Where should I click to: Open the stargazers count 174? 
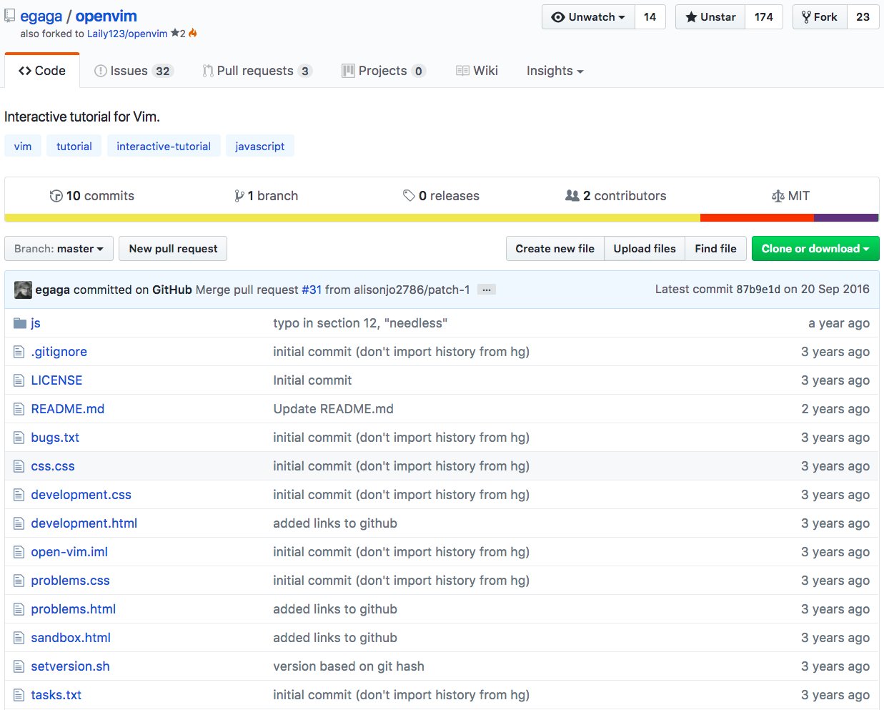click(763, 17)
